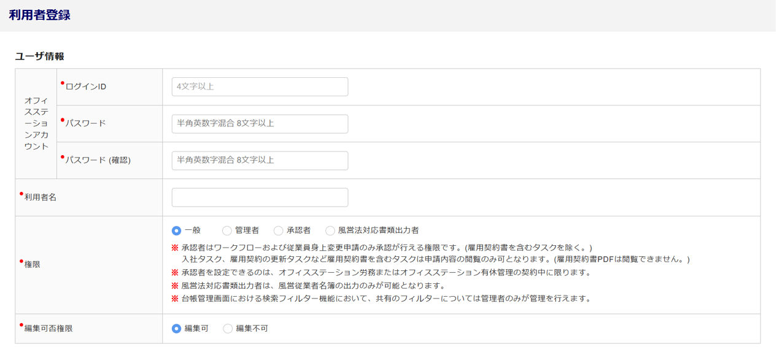Focus the ログインID input box
The image size is (777, 347).
[260, 87]
